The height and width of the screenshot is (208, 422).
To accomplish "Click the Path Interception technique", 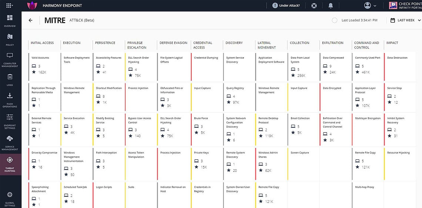I will coord(109,164).
